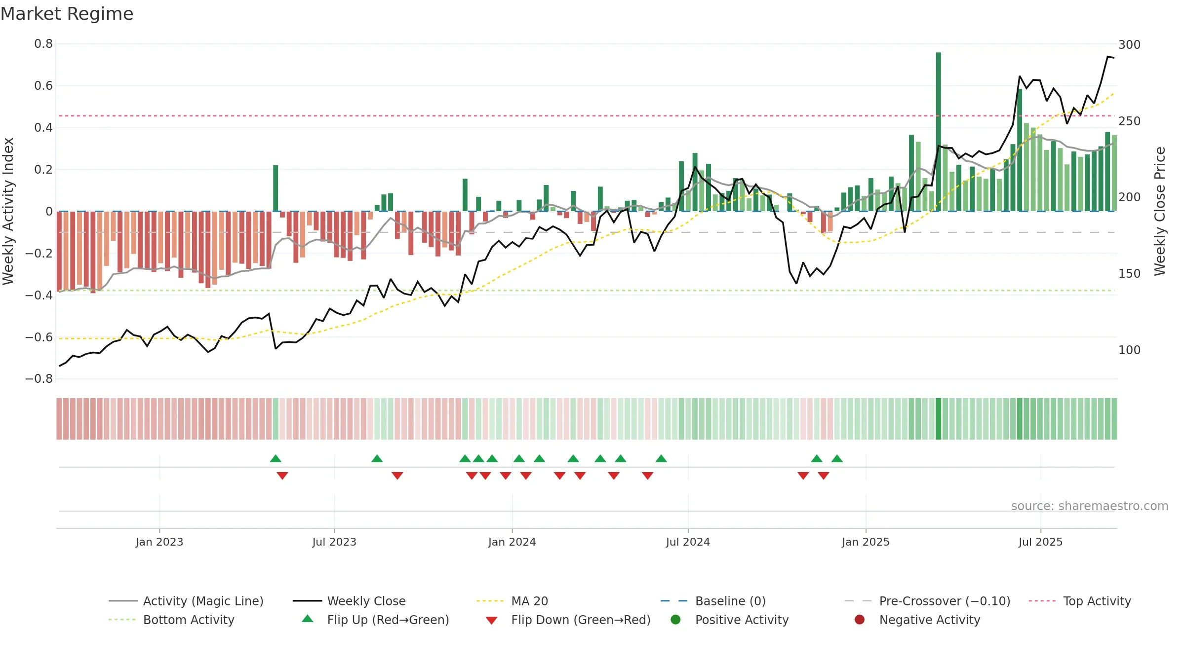
Task: Click the tallest green activity bar near 0.76
Action: click(938, 132)
